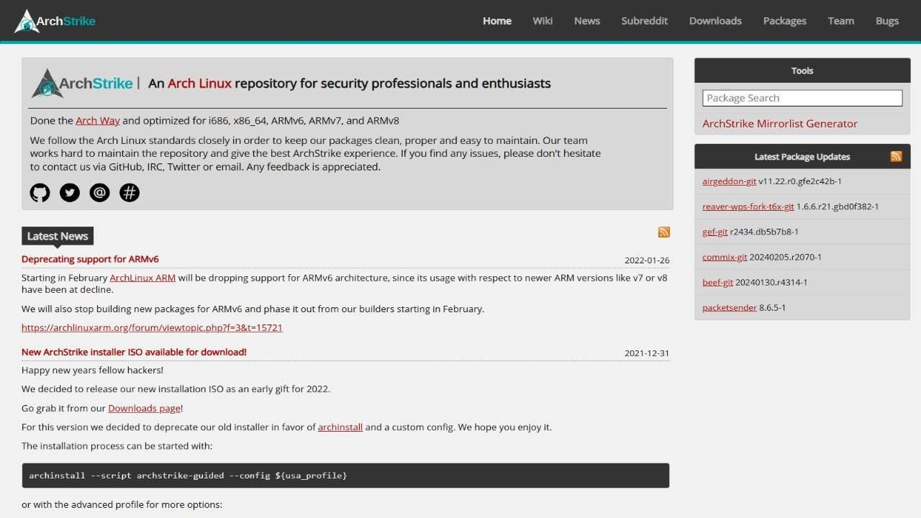
Task: Follow the archinstall link
Action: pos(340,427)
